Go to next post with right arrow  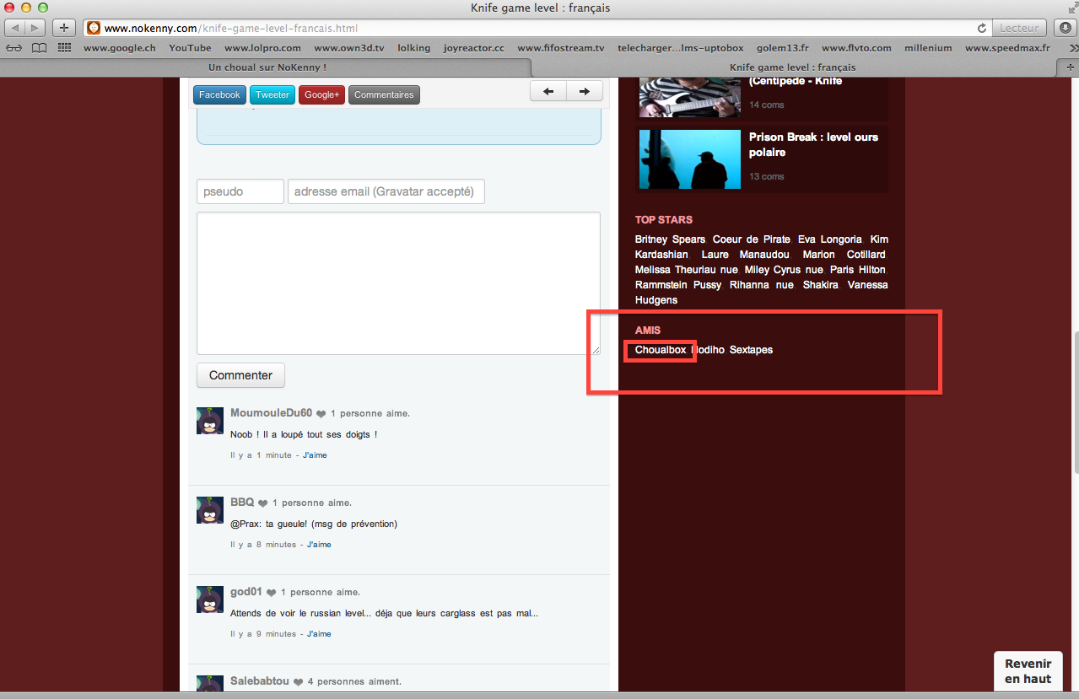584,91
